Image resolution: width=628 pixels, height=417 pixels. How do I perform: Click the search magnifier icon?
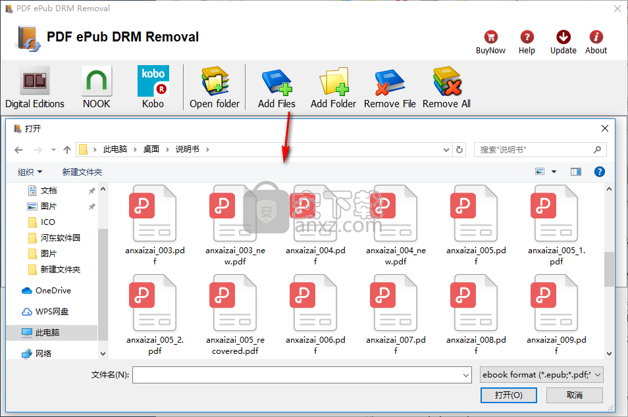tap(597, 150)
